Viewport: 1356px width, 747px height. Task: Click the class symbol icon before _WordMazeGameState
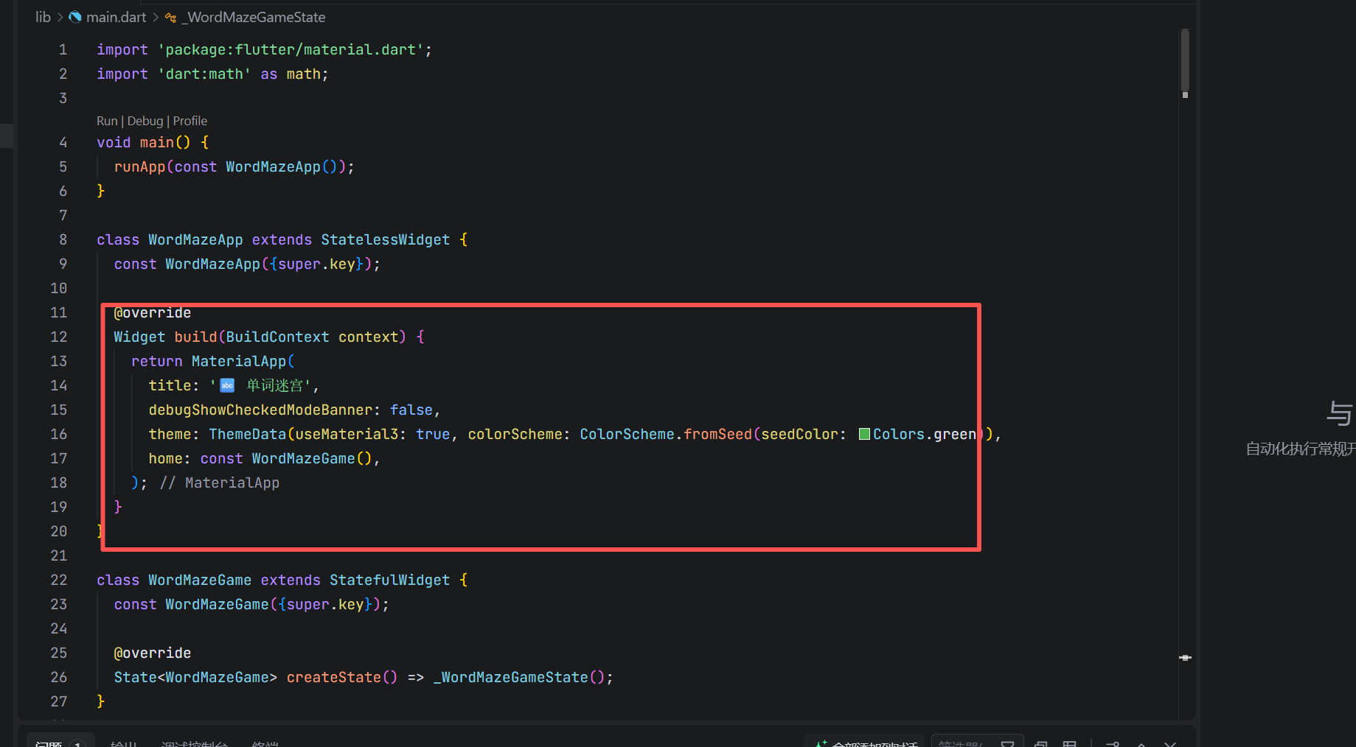coord(171,17)
